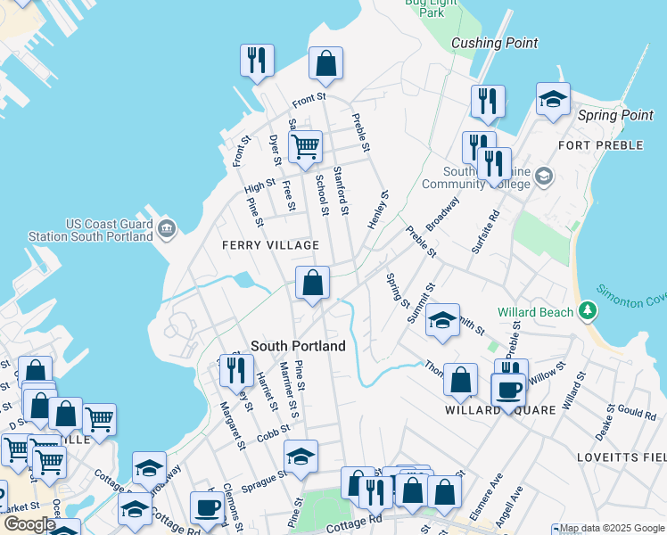
Task: Open the Map data ©2025 Google attribution
Action: pyautogui.click(x=612, y=529)
